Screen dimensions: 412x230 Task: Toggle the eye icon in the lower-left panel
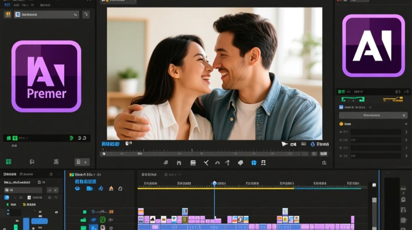[56, 212]
